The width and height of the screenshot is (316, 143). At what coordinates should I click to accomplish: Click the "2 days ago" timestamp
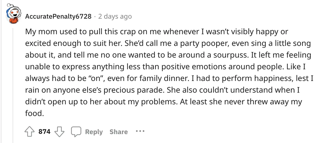coord(115,16)
